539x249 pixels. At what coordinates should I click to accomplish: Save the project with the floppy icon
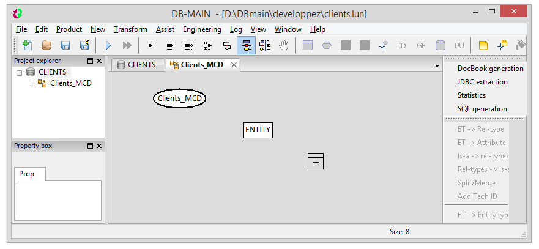click(x=65, y=45)
